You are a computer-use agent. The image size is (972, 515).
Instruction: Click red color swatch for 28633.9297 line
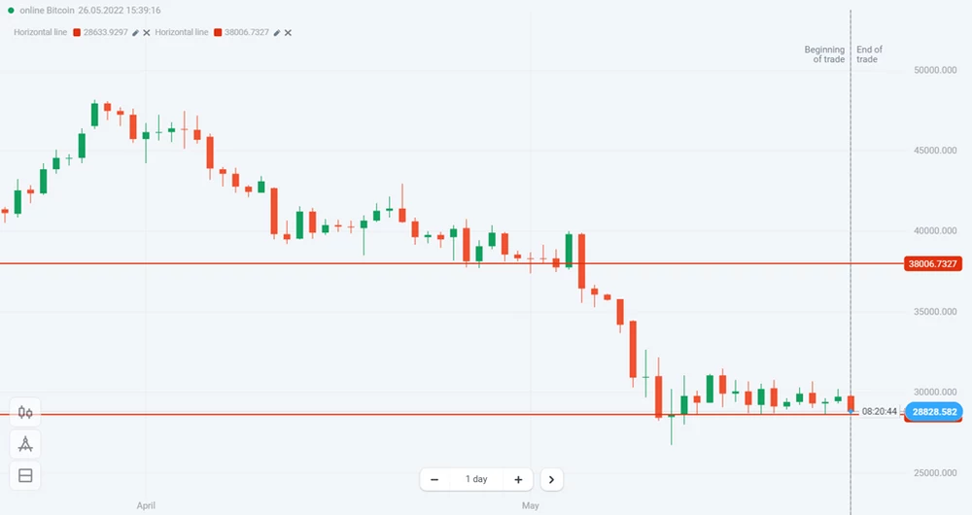click(x=77, y=32)
